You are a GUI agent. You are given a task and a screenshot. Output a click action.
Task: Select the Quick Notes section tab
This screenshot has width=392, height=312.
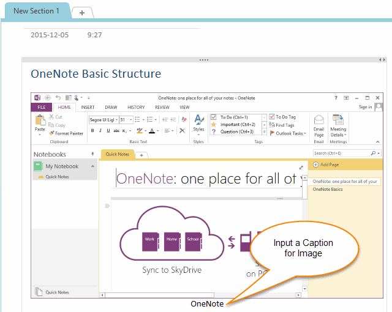[x=117, y=154]
